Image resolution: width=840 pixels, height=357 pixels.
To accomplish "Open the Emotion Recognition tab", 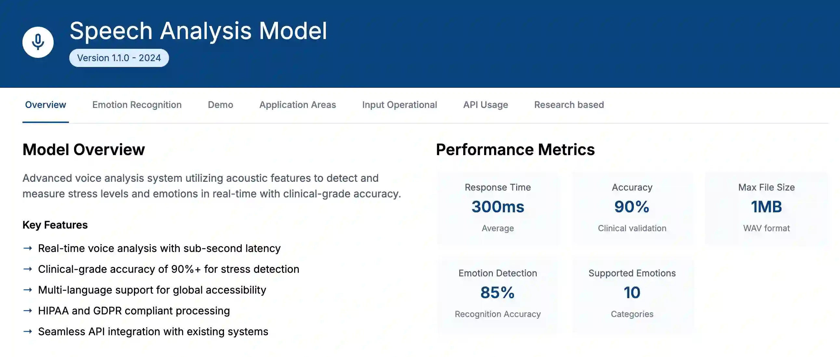I will (137, 105).
